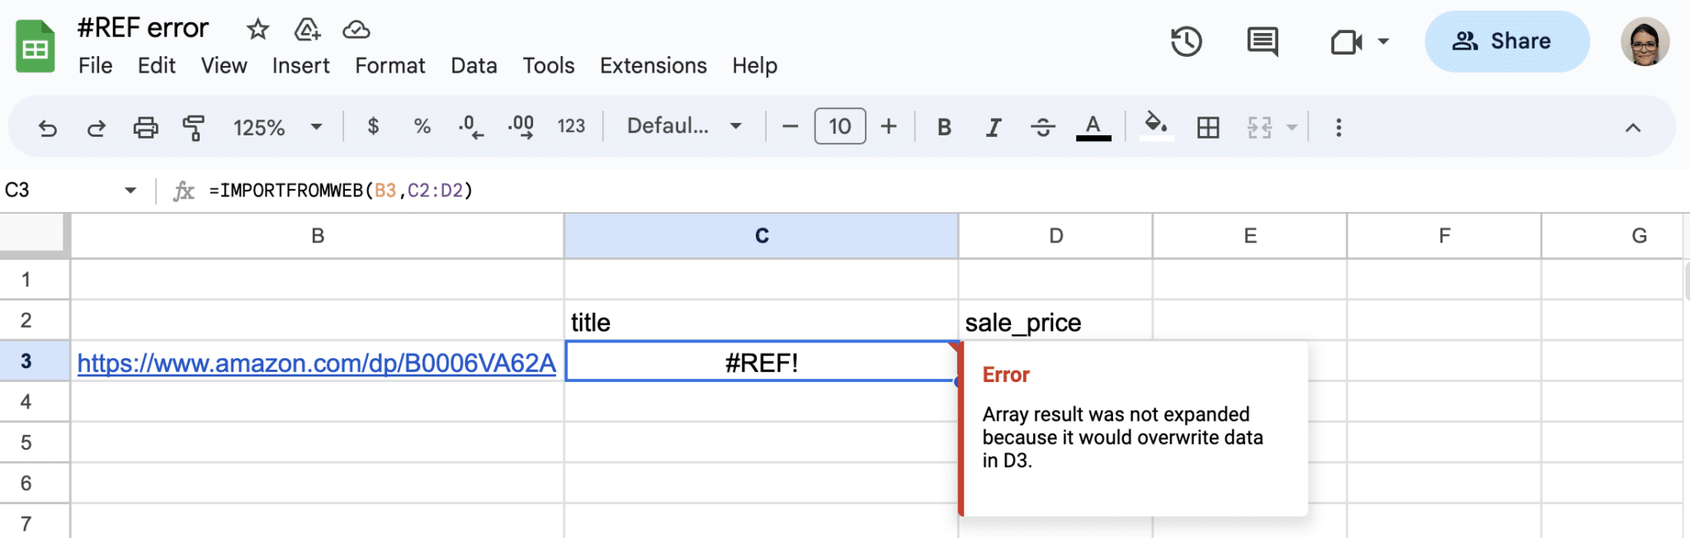Open the Help menu
Image resolution: width=1690 pixels, height=538 pixels.
point(754,66)
